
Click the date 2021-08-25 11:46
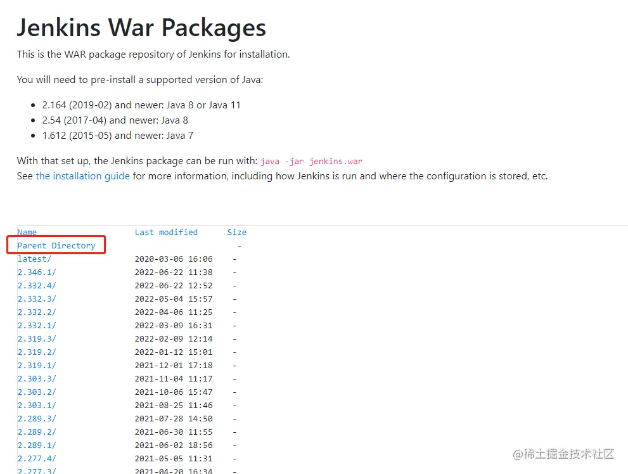(174, 405)
